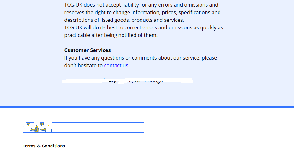The height and width of the screenshot is (154, 294).
Task: Click the words 'errors and omissions as quickly'
Action: [180, 27]
